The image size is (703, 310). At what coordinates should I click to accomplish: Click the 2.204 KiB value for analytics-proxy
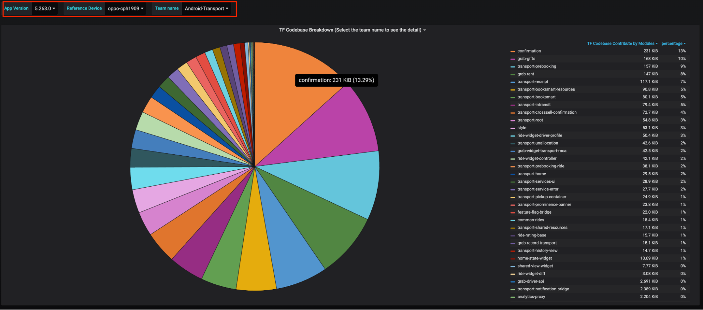click(649, 297)
